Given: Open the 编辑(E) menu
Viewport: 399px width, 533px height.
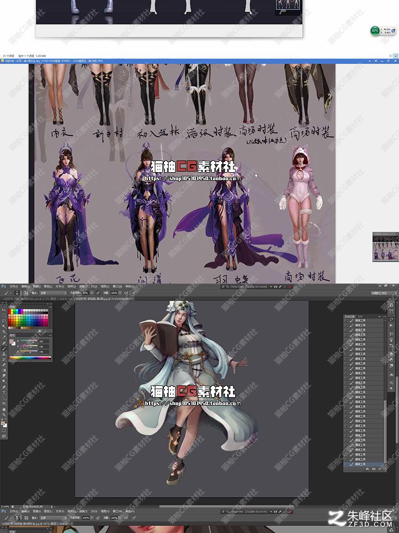Looking at the screenshot, I should 26,287.
